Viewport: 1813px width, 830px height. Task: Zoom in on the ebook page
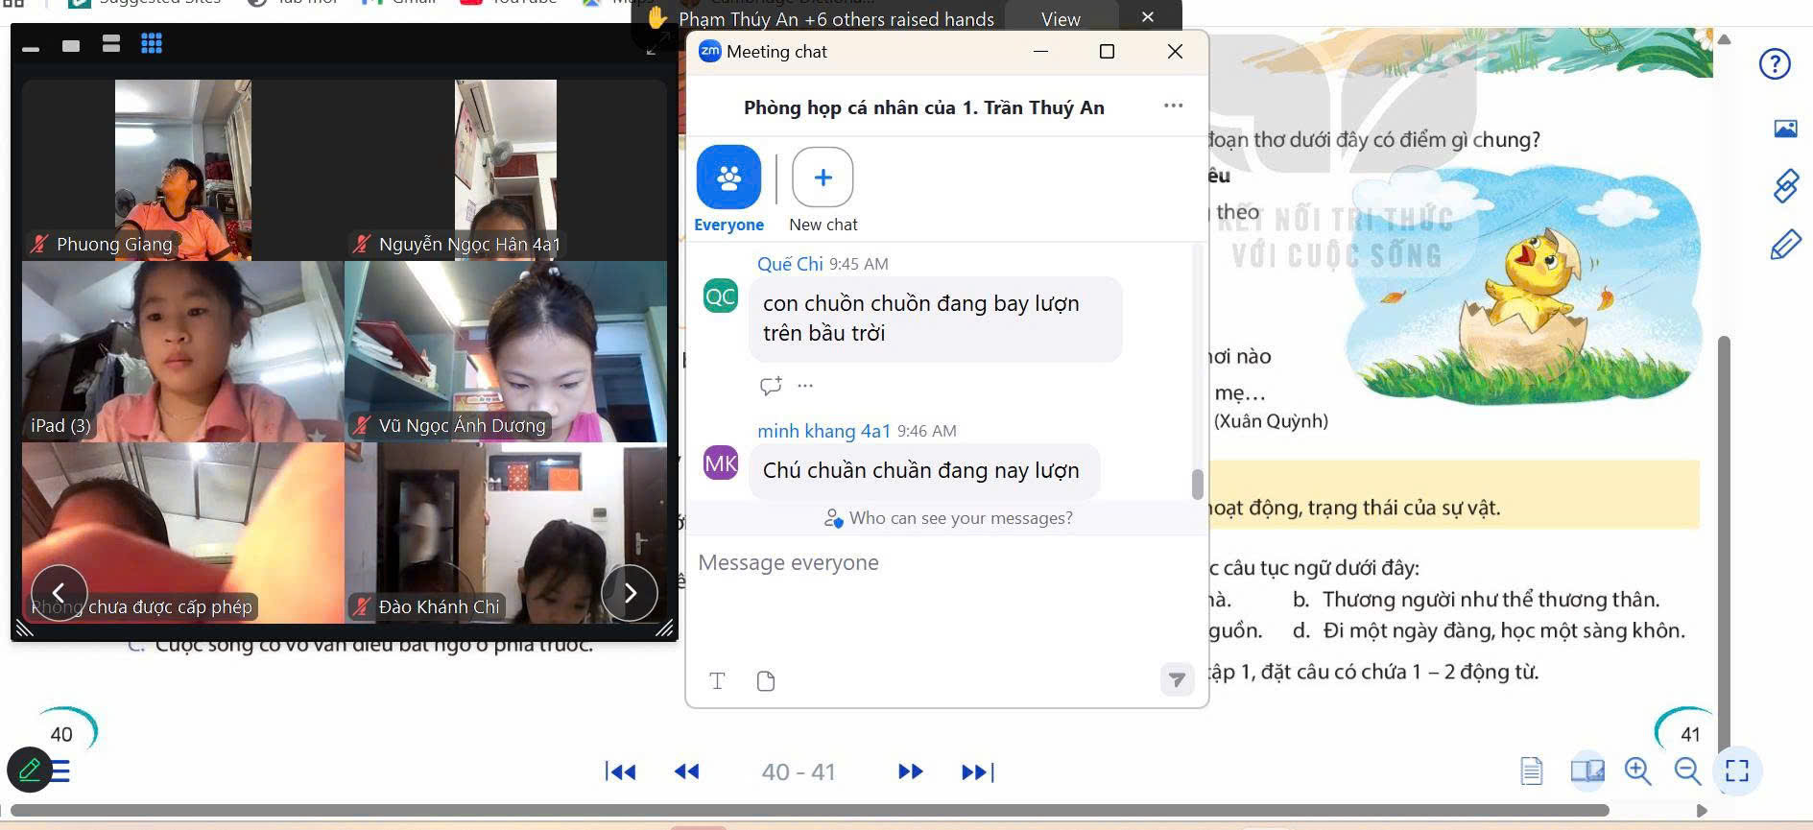click(1637, 771)
